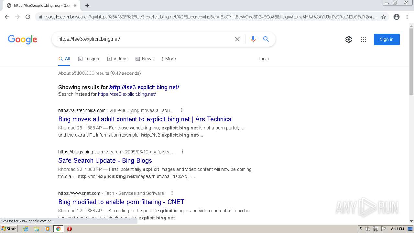Open options dots for blogs.bing.com result
The height and width of the screenshot is (233, 414).
point(182,151)
